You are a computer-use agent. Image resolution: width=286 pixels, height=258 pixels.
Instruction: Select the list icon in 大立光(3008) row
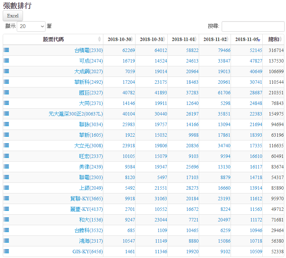tap(6, 145)
